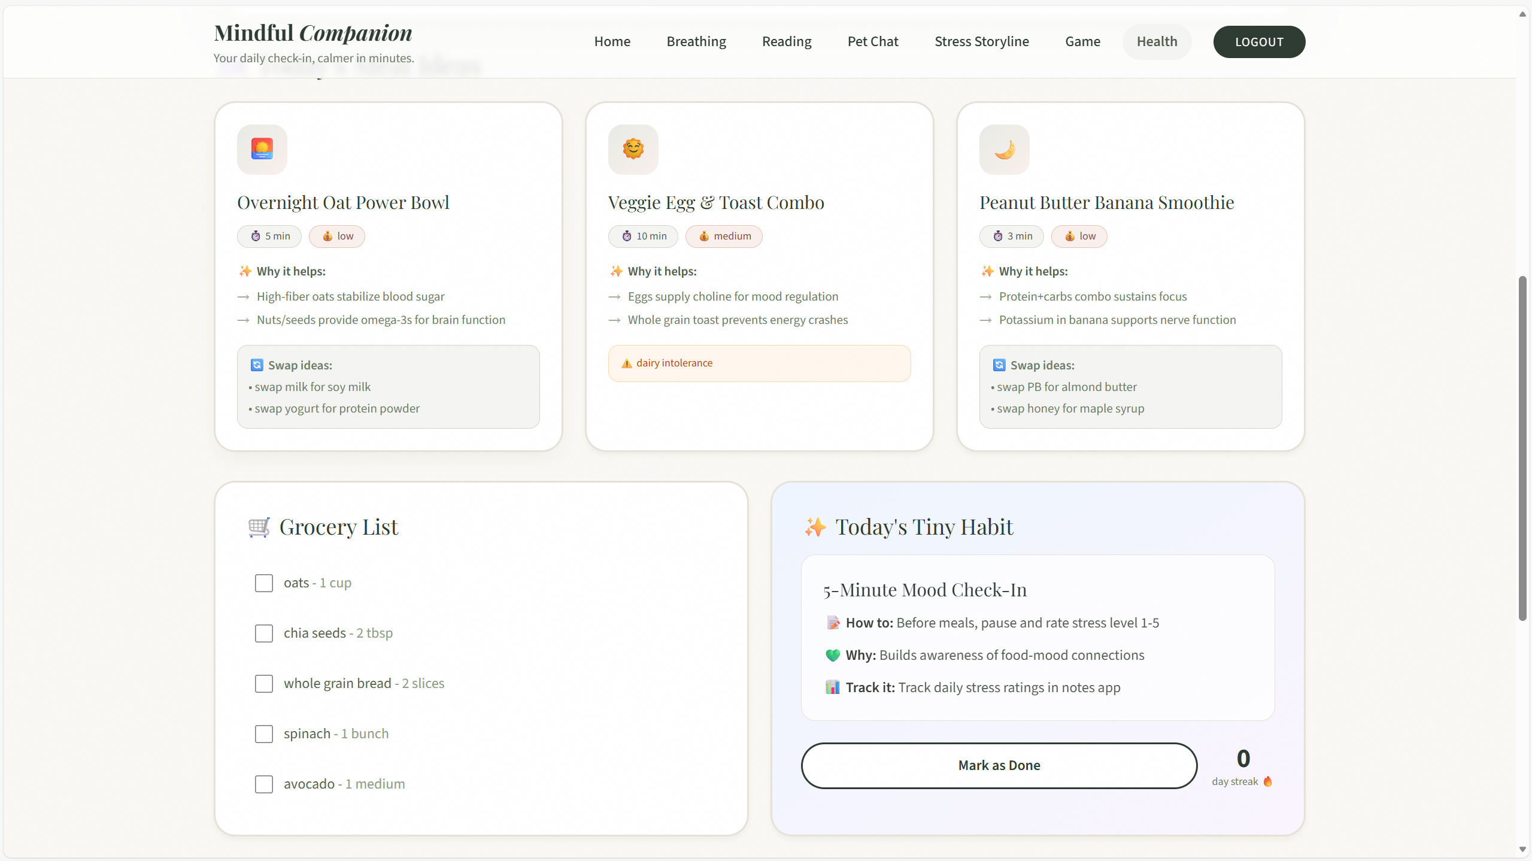The height and width of the screenshot is (861, 1532).
Task: Open the Breathing page from navigation
Action: tap(696, 41)
